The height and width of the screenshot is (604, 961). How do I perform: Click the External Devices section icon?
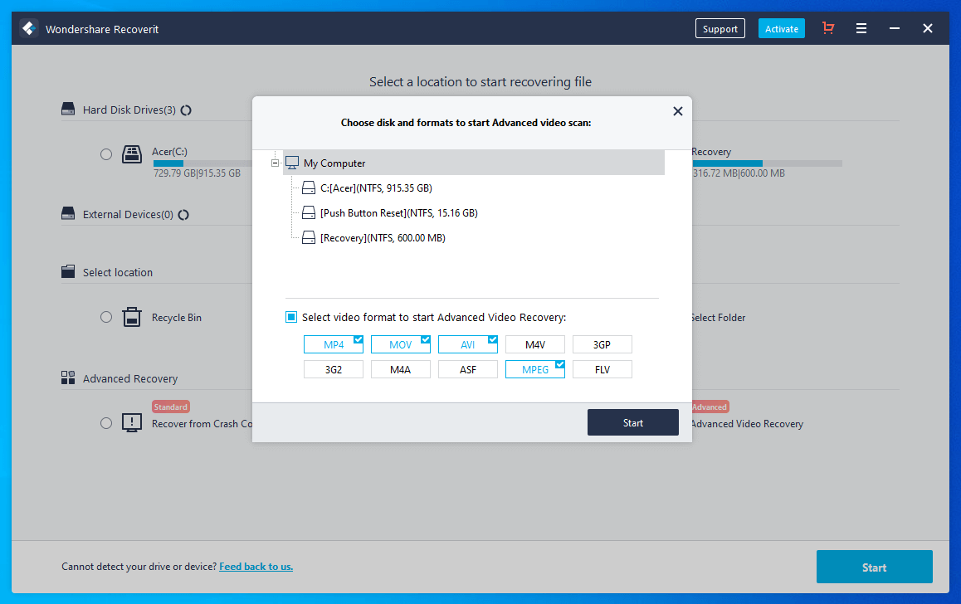click(68, 213)
